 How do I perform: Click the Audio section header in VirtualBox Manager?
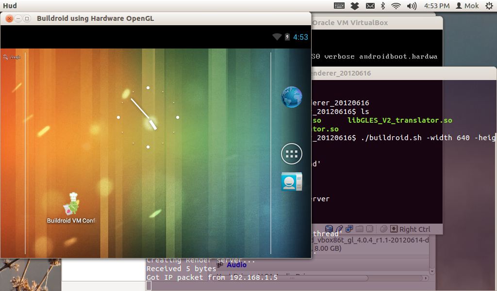[x=236, y=265]
